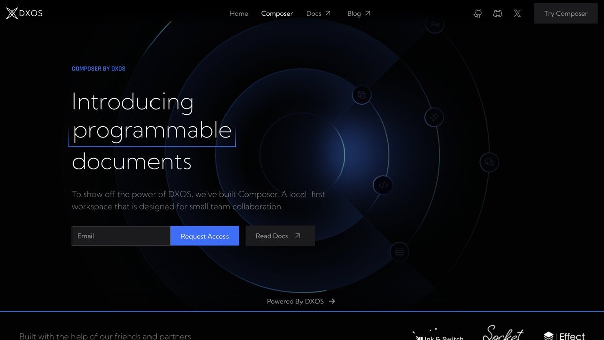This screenshot has width=604, height=340.
Task: Click the Read Docs button
Action: [x=279, y=236]
